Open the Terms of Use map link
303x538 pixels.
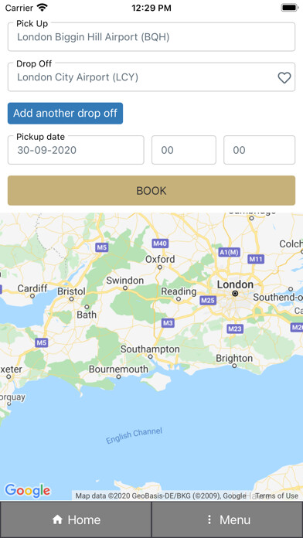[x=277, y=495]
